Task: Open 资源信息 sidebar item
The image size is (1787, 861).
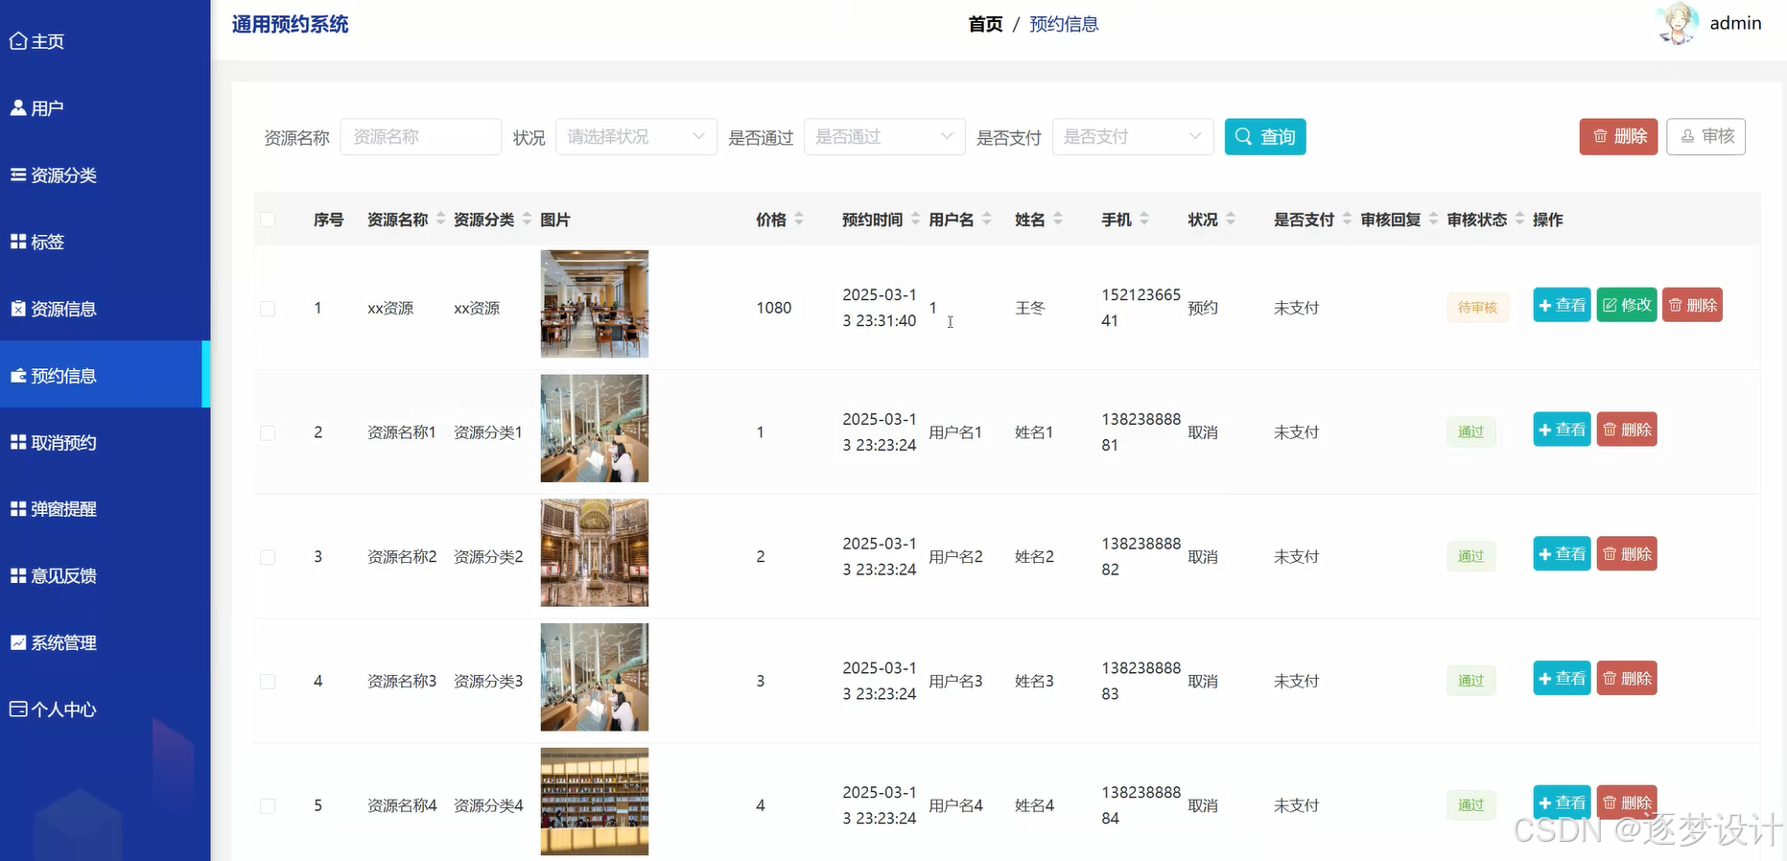Action: click(105, 309)
